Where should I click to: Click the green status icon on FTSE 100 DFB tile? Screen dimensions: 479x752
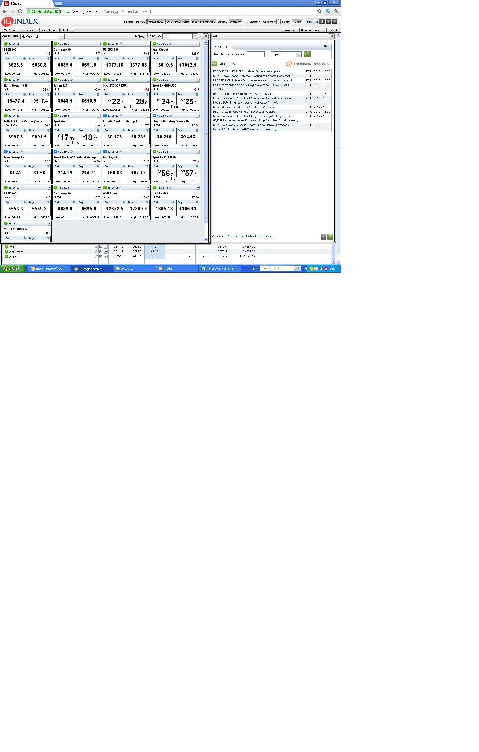6,44
